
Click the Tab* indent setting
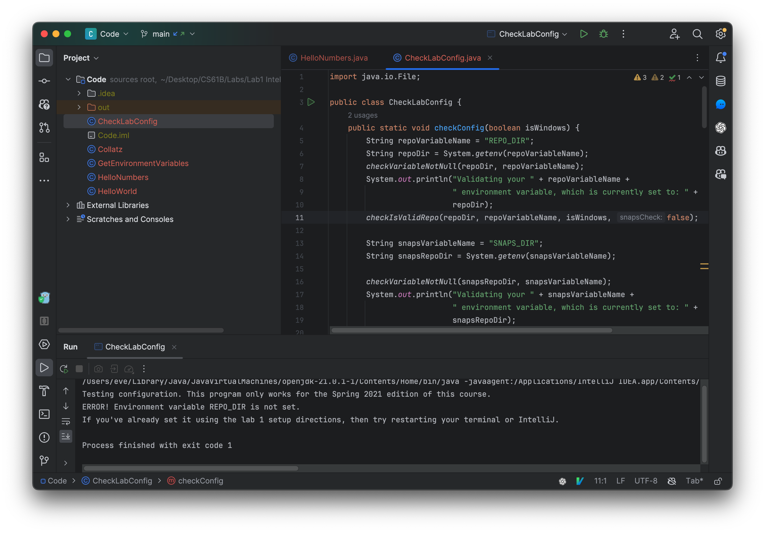(695, 481)
